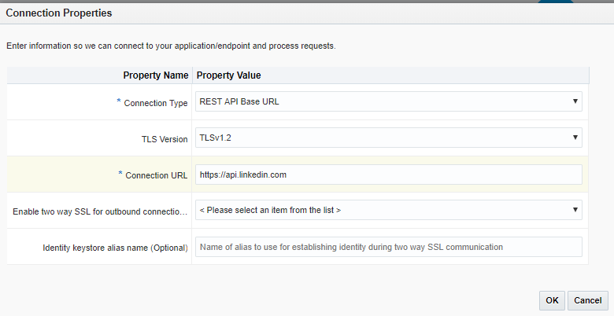Click the Connection Properties dialog title
The width and height of the screenshot is (614, 316).
click(59, 13)
